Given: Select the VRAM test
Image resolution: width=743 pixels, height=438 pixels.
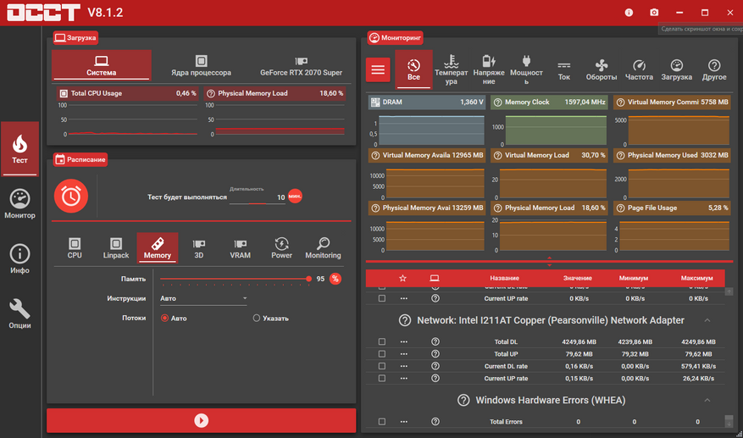Looking at the screenshot, I should 240,247.
